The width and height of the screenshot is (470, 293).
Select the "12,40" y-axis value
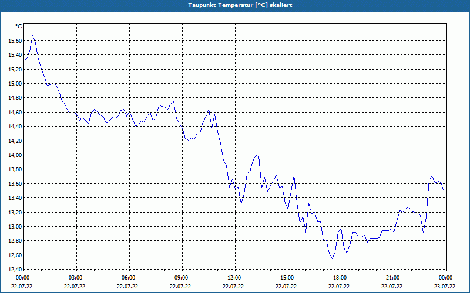15,270
